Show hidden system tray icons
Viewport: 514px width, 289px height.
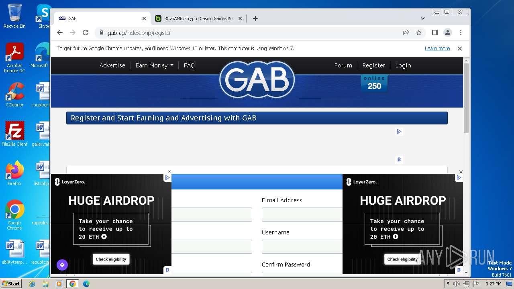pos(448,284)
